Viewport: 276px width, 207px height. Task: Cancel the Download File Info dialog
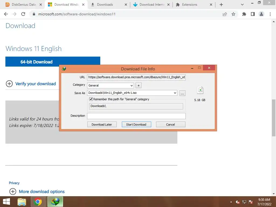point(170,125)
